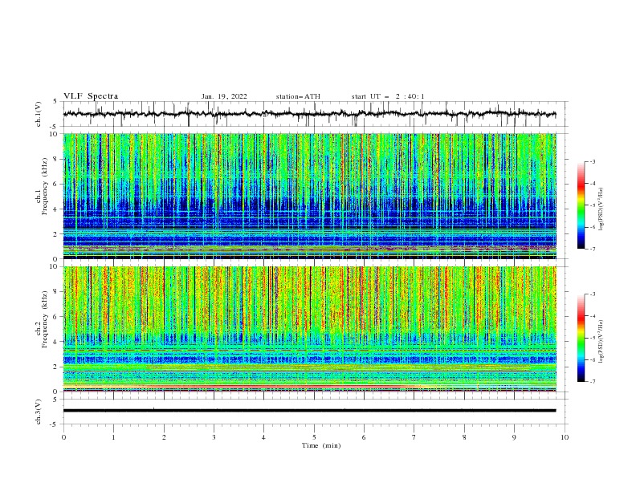Click the '-5' label on ch.1 colorbar
The height and width of the screenshot is (491, 636).
pos(593,205)
